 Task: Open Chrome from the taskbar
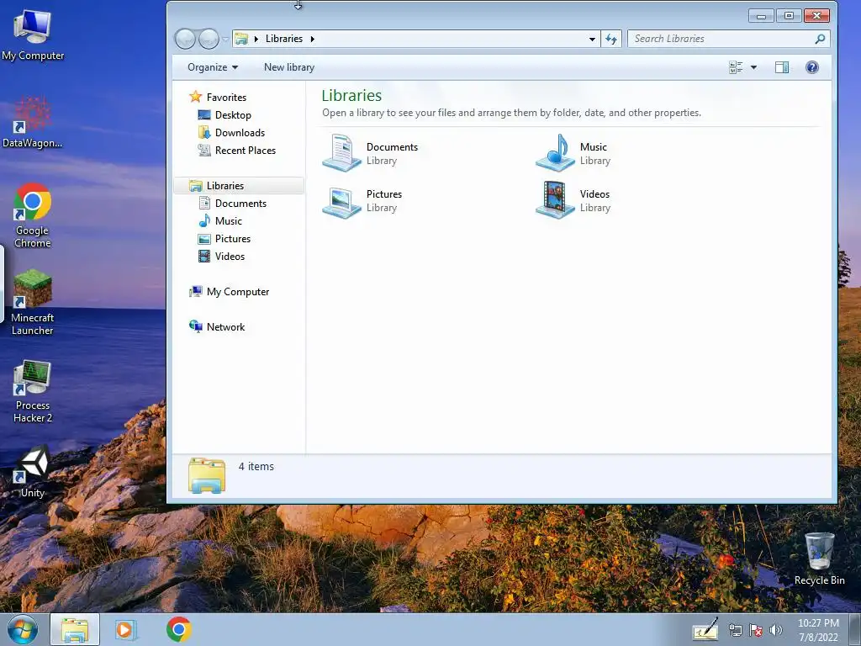[179, 630]
